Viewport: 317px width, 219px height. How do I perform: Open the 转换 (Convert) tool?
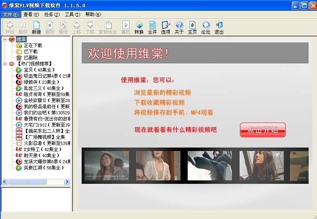coord(139,28)
